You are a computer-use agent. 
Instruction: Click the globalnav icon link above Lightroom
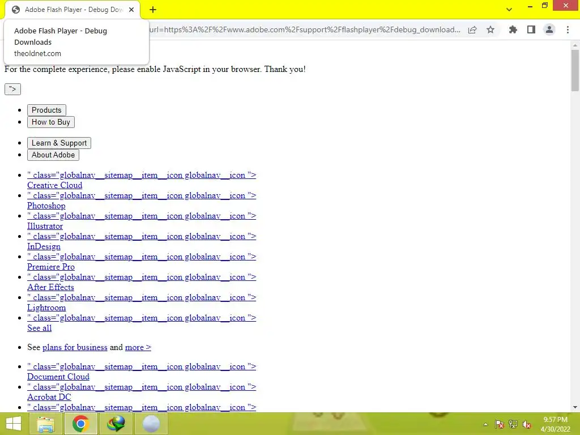[141, 297]
